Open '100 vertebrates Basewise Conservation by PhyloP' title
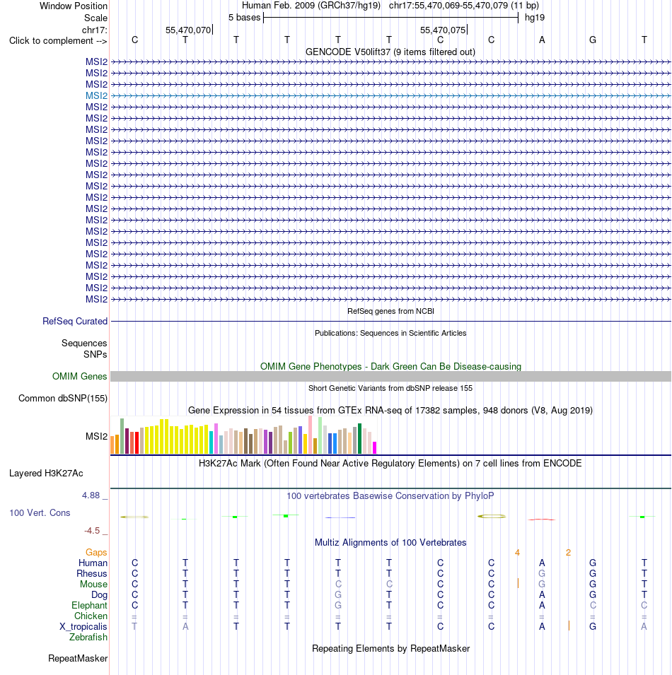Image resolution: width=672 pixels, height=675 pixels. pos(390,496)
